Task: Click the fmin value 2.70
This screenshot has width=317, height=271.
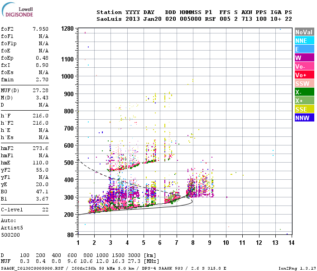Action: coord(42,79)
